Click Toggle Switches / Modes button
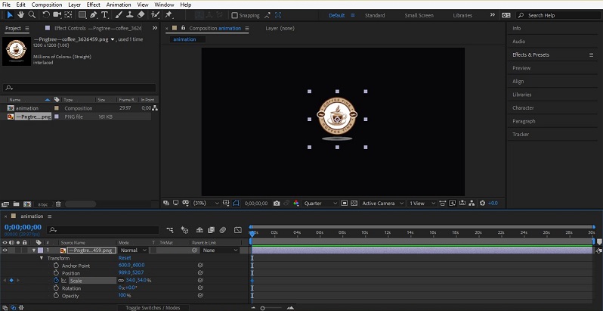 tap(153, 308)
